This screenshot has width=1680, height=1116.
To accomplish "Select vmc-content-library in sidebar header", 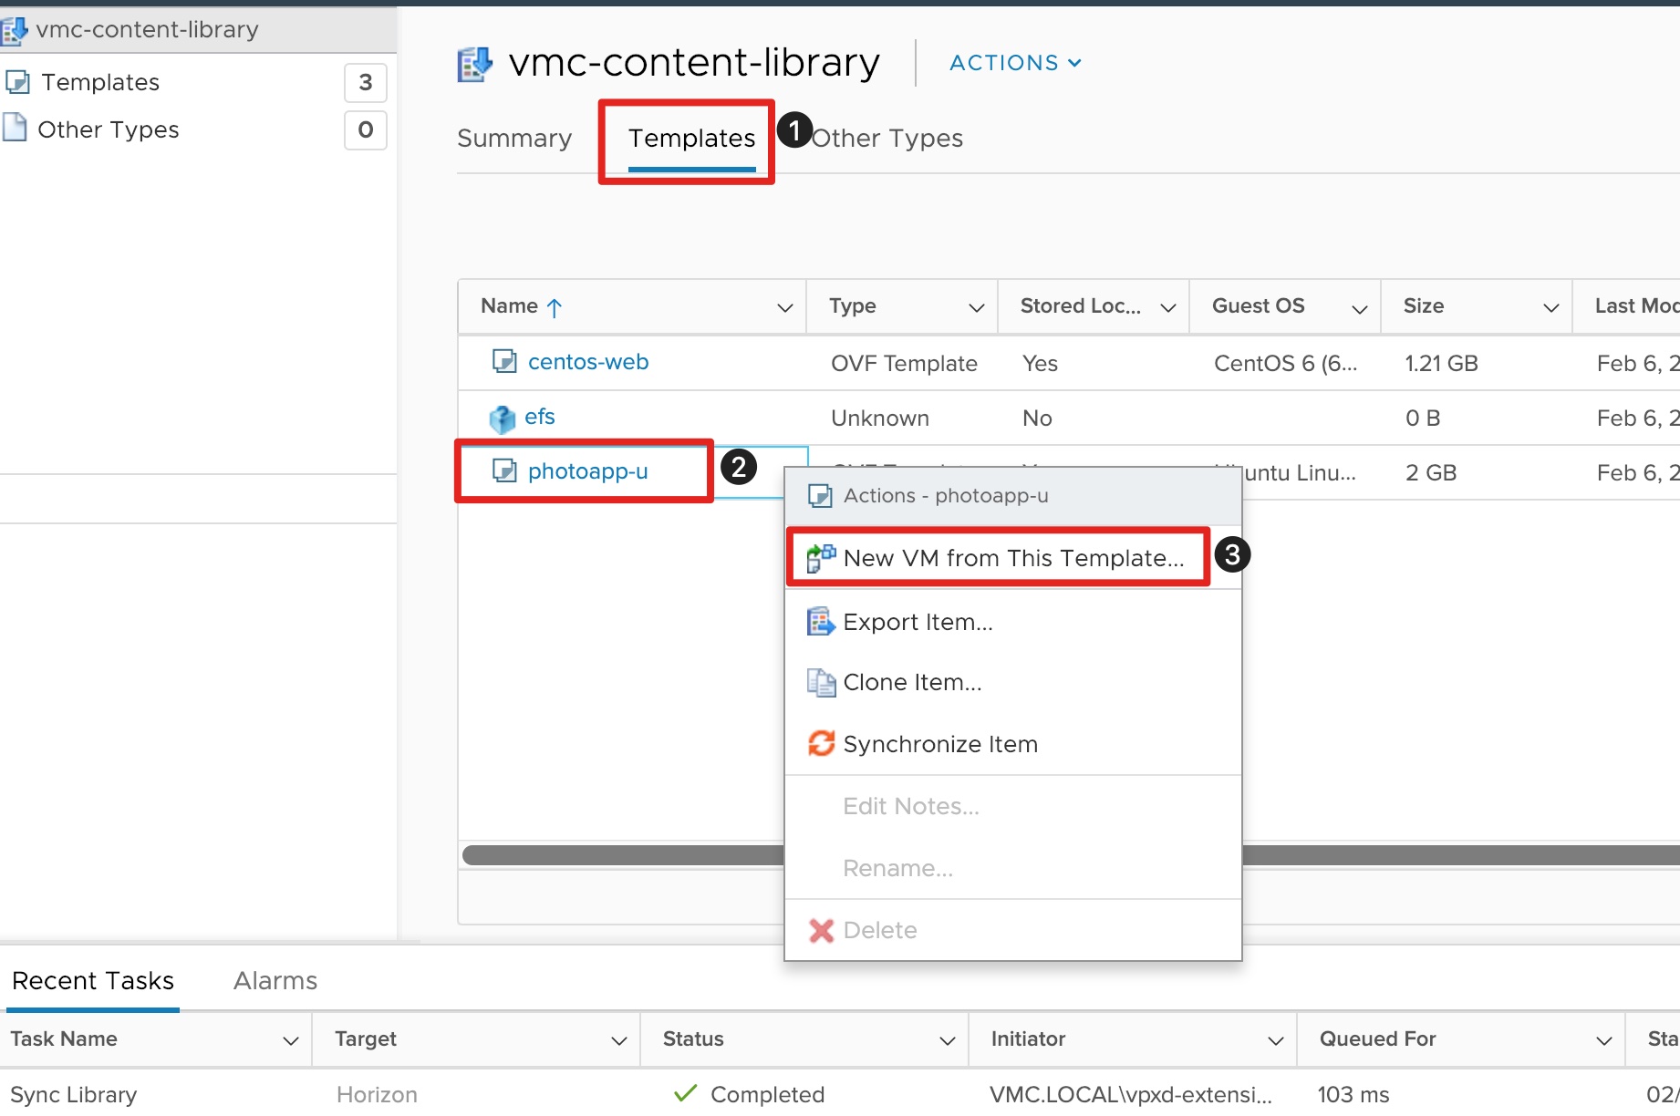I will [x=147, y=29].
